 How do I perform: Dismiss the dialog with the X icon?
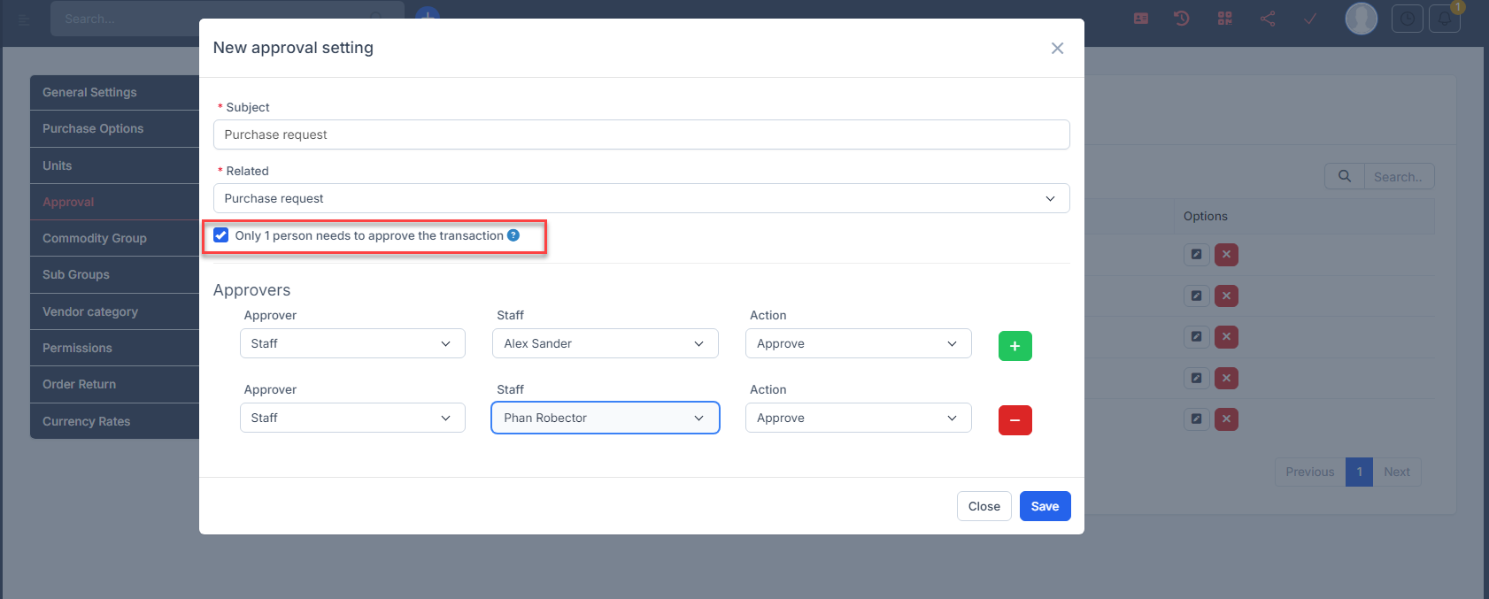pos(1057,49)
